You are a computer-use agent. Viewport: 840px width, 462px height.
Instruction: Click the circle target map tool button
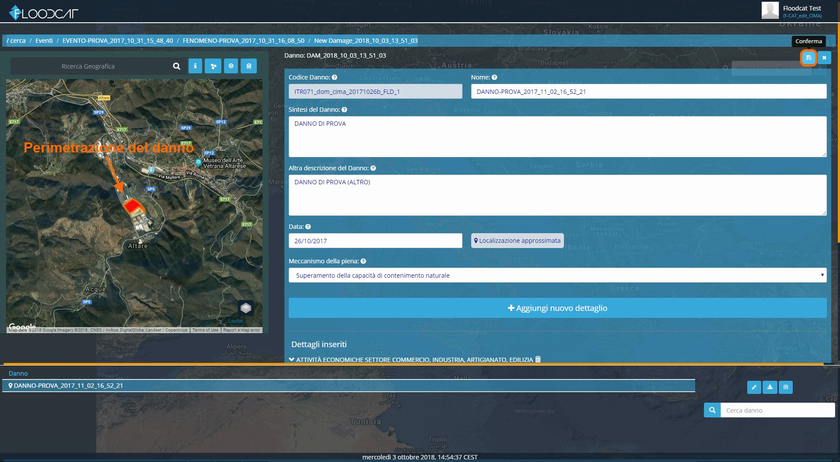click(231, 66)
